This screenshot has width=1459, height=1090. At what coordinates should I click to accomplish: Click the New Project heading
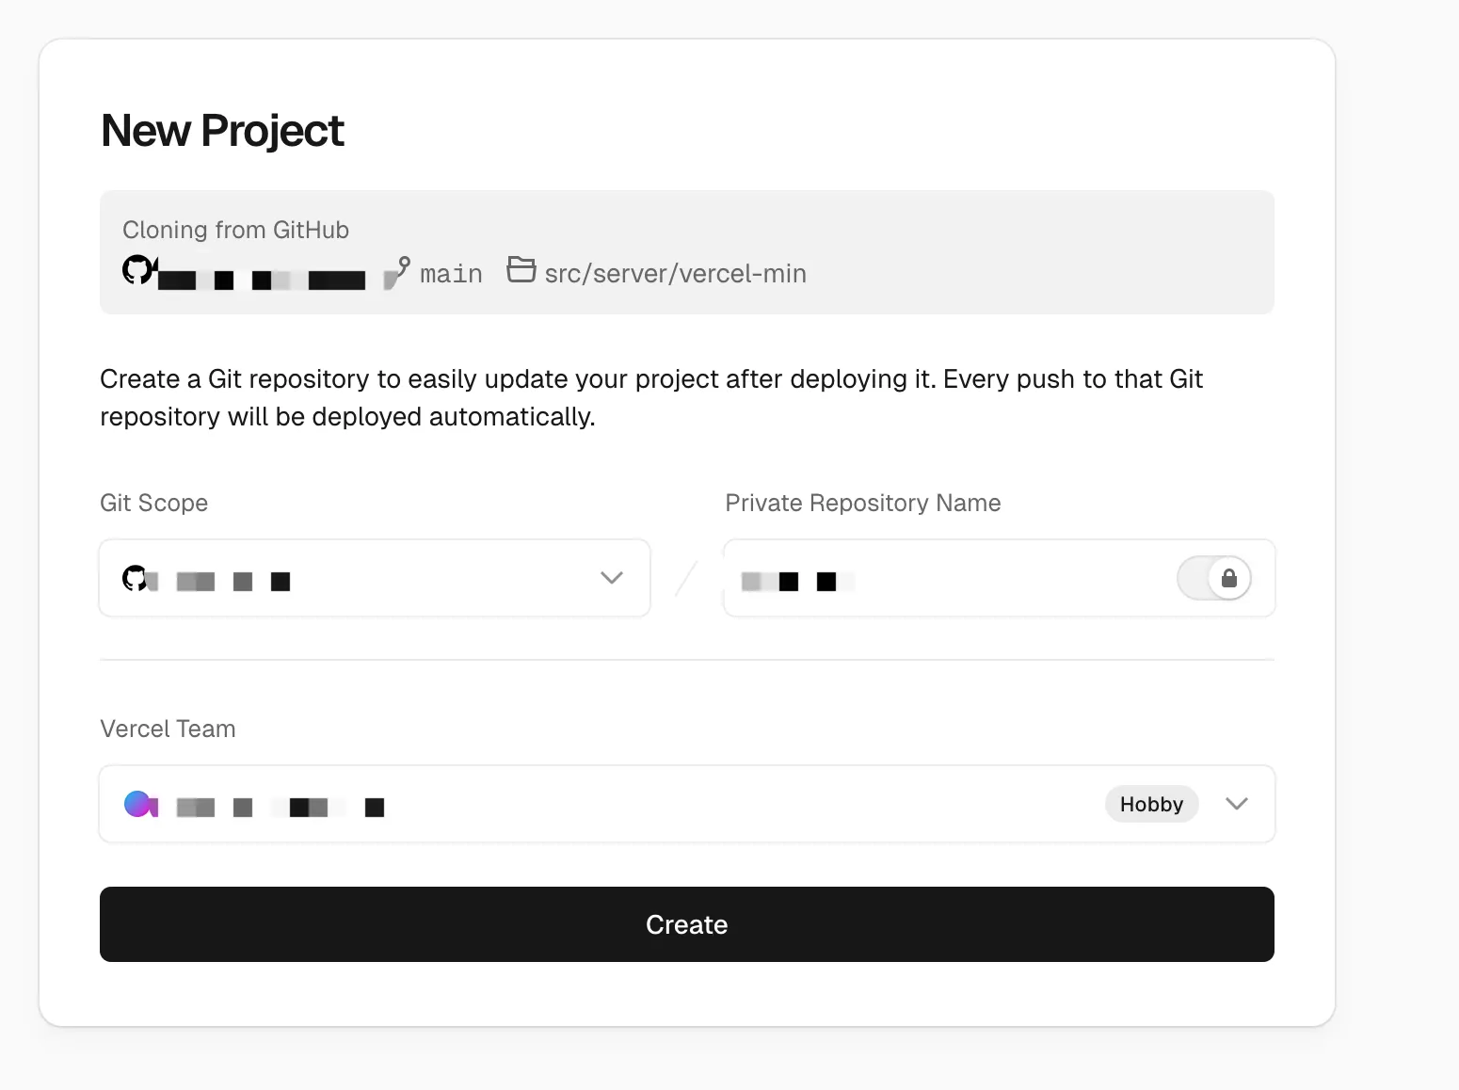222,131
